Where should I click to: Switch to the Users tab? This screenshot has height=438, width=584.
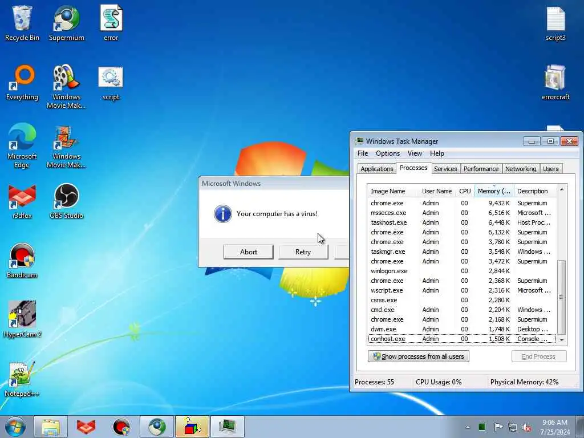coord(550,169)
